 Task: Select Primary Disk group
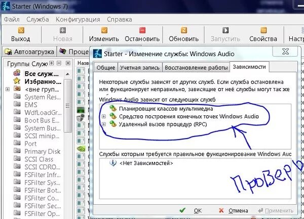43,152
